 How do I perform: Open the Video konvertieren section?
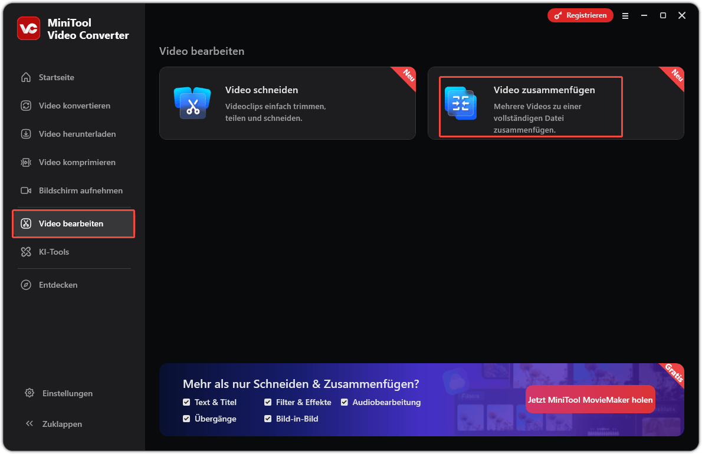tap(73, 106)
